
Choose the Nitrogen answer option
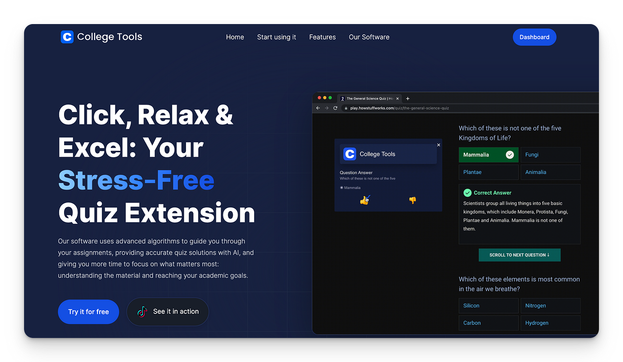coord(550,305)
